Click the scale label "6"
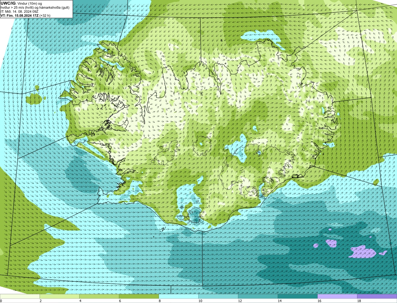Viewport: 397px width, 303px height. pyautogui.click(x=120, y=301)
